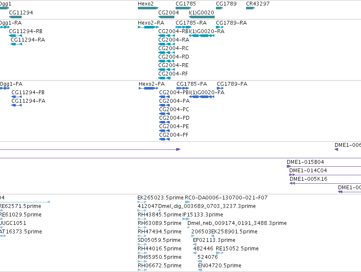Select the RH44016.5prime EST label

coord(160,249)
